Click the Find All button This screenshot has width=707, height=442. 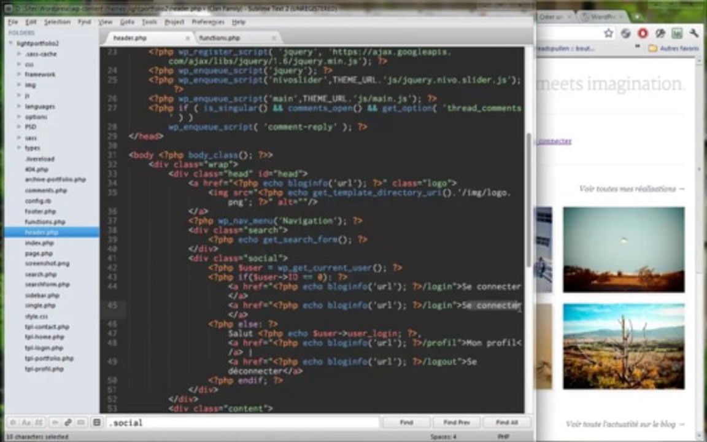pyautogui.click(x=506, y=422)
